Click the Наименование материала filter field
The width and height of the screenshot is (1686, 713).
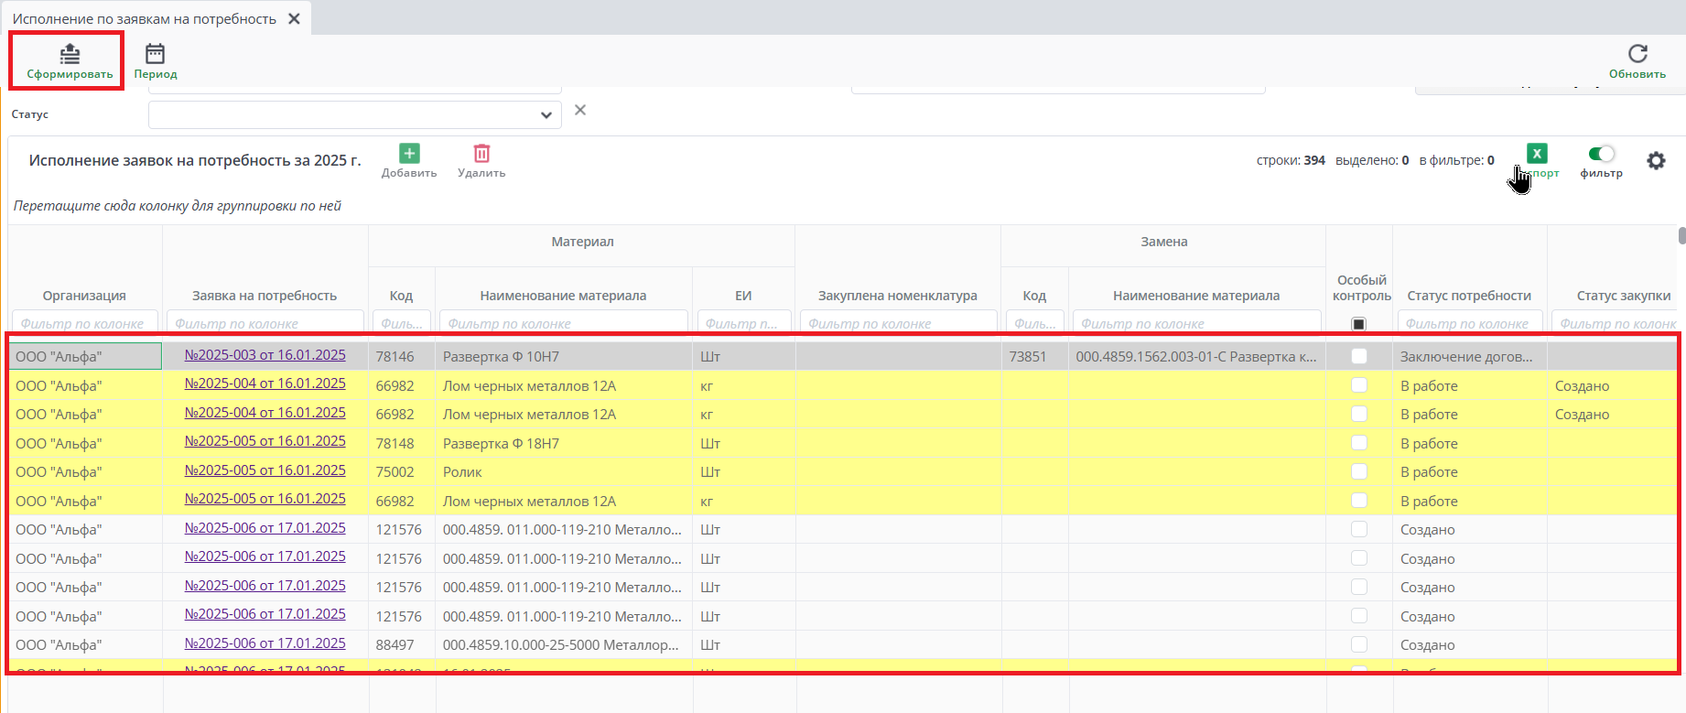click(563, 324)
